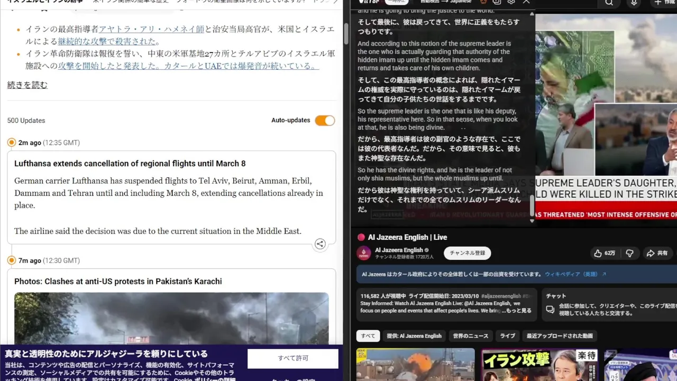Open the Karachi protest smoke photo

tap(171, 318)
